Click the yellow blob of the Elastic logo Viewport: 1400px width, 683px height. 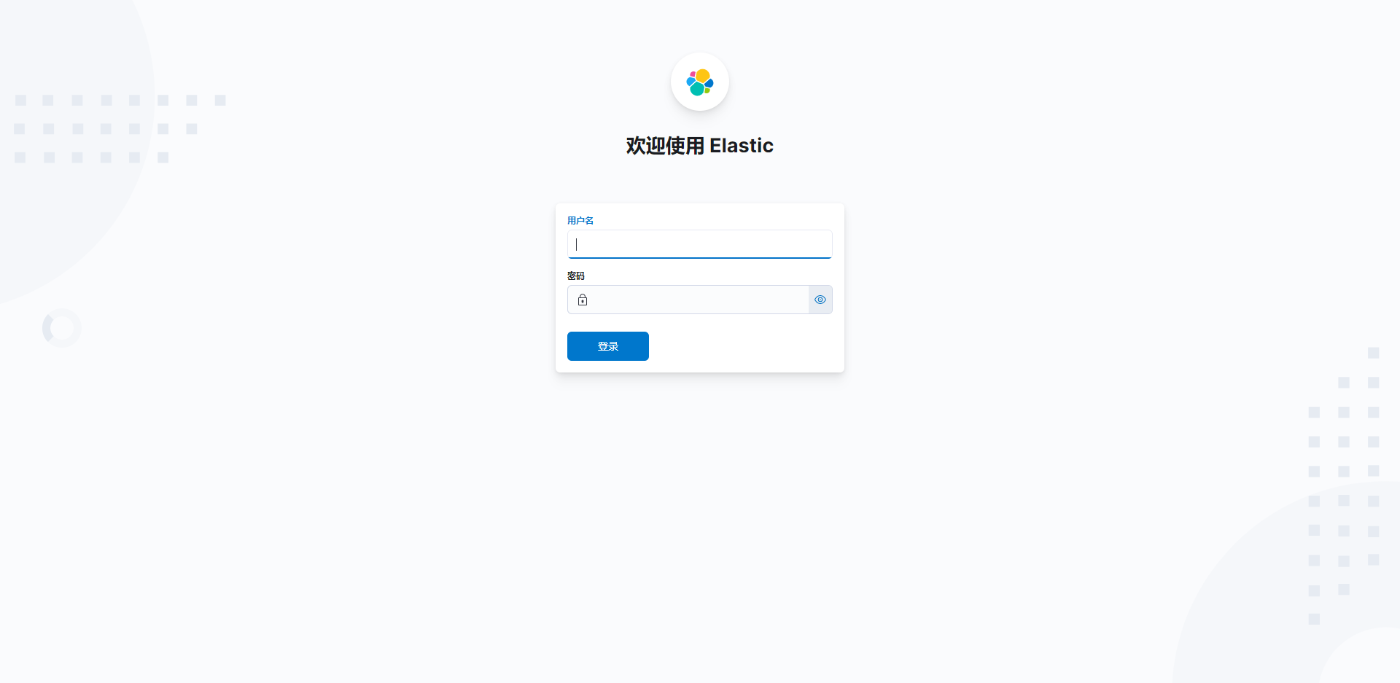tap(703, 76)
